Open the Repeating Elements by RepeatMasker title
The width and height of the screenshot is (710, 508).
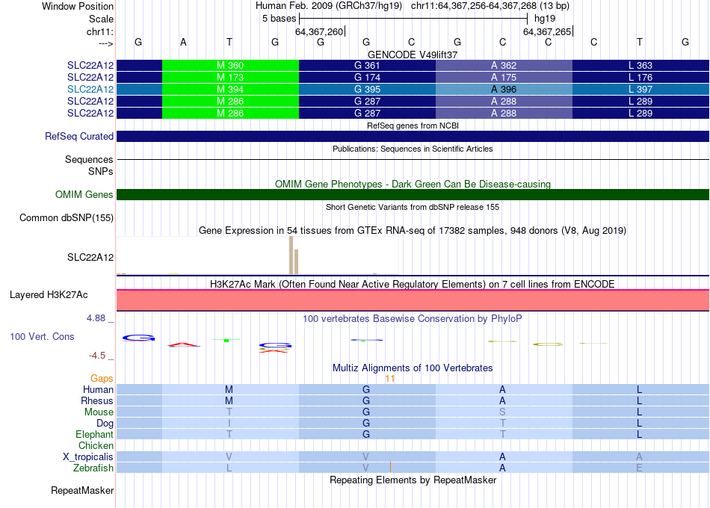tap(413, 480)
